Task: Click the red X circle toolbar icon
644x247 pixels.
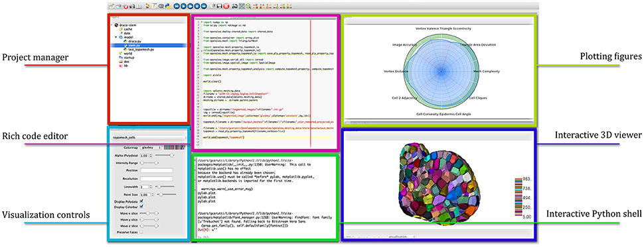Action: (x=226, y=6)
